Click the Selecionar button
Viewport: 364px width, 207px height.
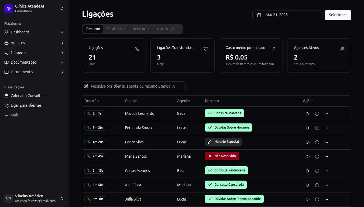click(x=338, y=15)
